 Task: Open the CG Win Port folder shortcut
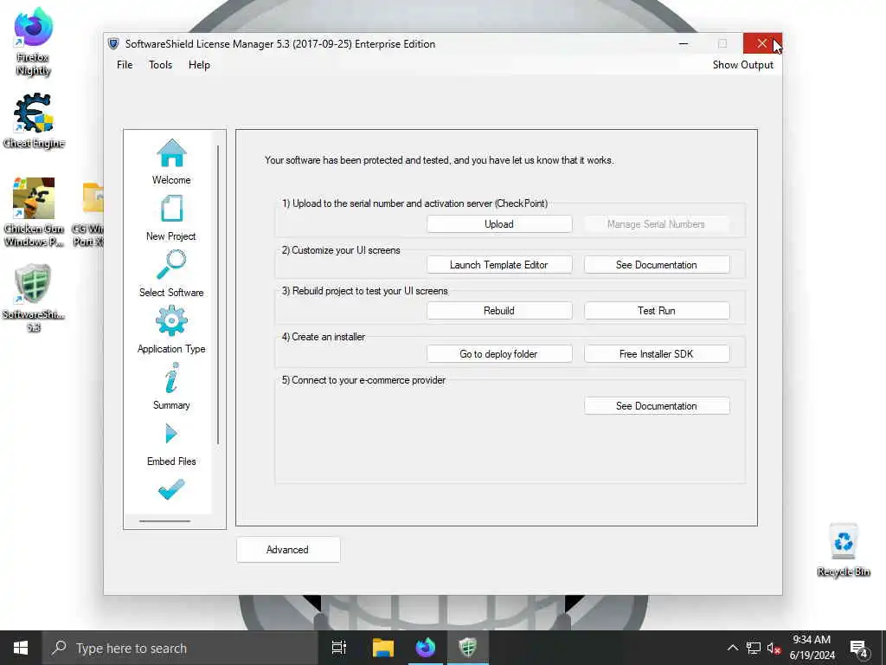click(90, 215)
